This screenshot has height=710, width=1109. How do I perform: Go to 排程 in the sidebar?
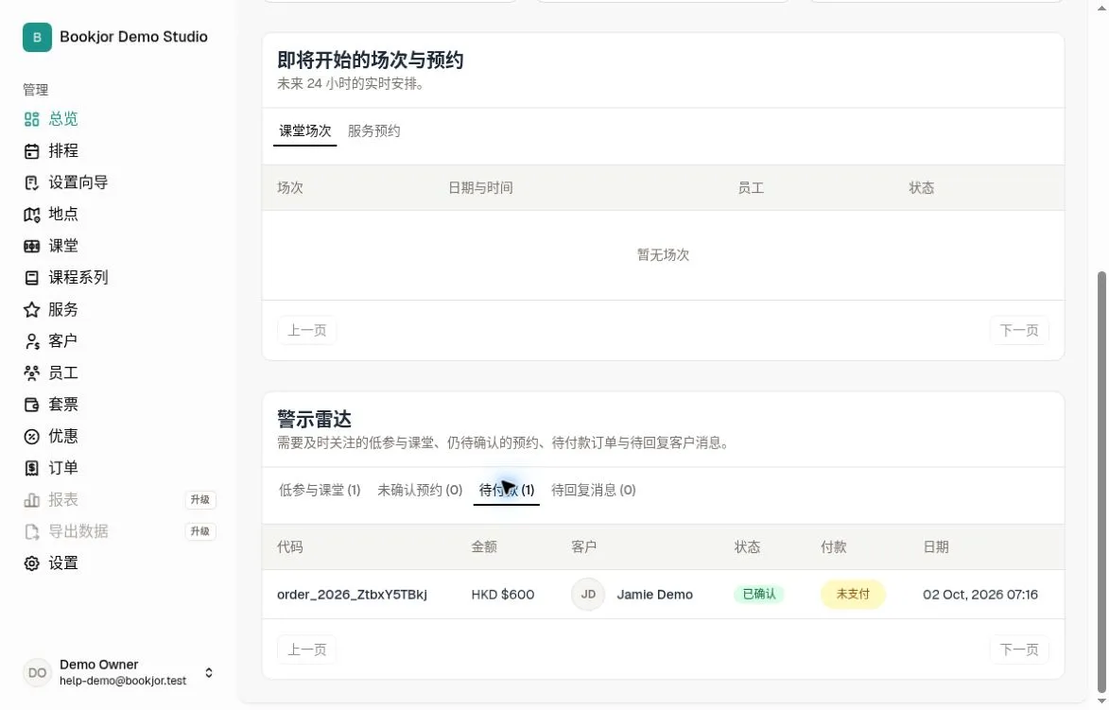pos(63,150)
